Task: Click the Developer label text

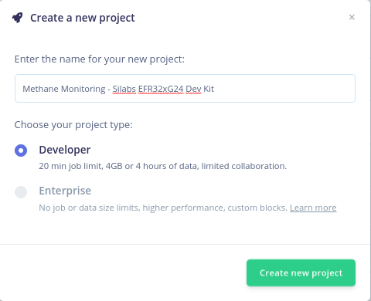Action: (x=65, y=150)
